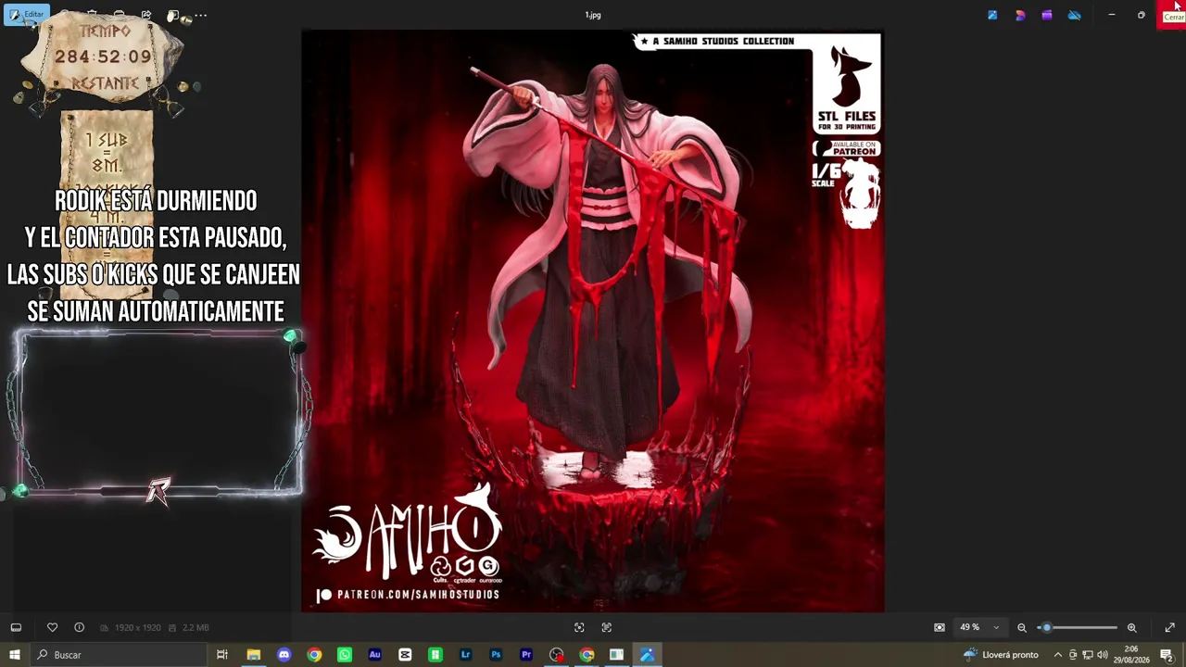Open the Windows Start menu
This screenshot has height=667, width=1186.
pyautogui.click(x=15, y=655)
